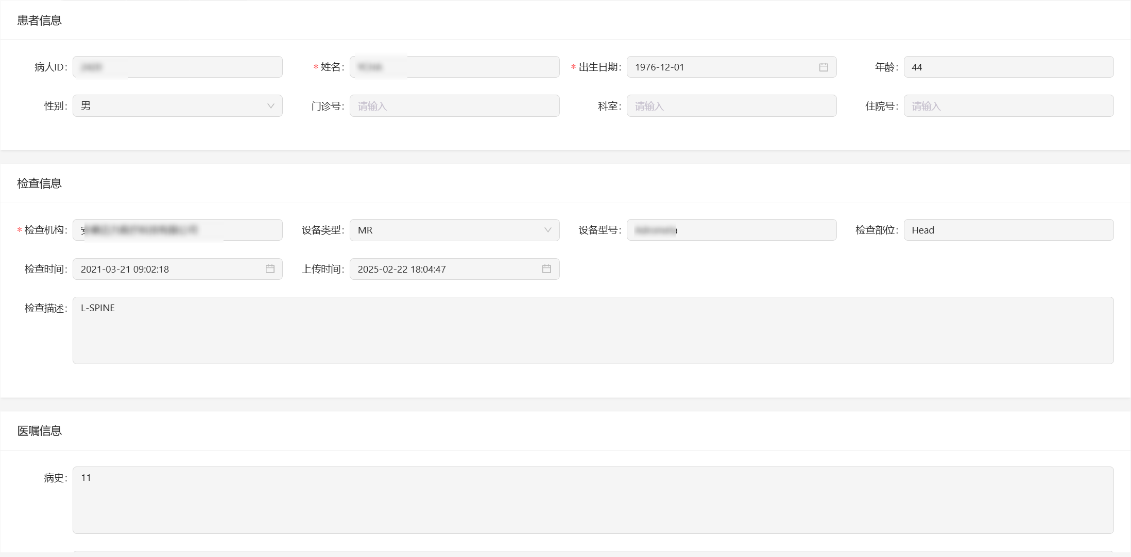Image resolution: width=1131 pixels, height=557 pixels.
Task: Expand the 性别 dropdown arrow
Action: point(270,106)
